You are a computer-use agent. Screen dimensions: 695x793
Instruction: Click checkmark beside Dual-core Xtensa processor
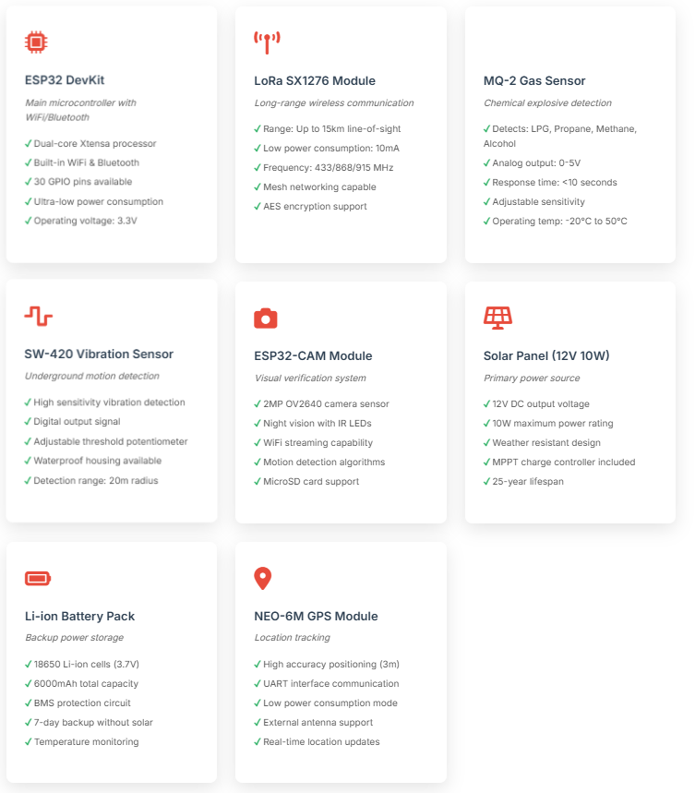tap(29, 144)
